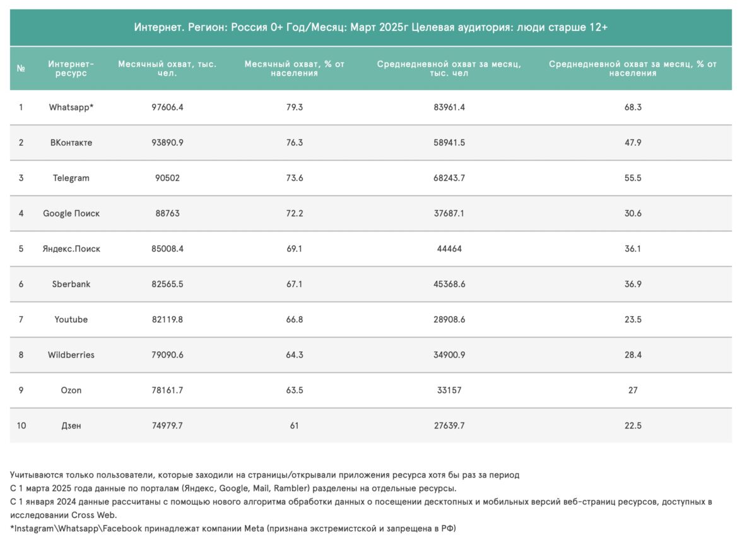
Task: Select the Sberbank resource cell
Action: [x=71, y=284]
